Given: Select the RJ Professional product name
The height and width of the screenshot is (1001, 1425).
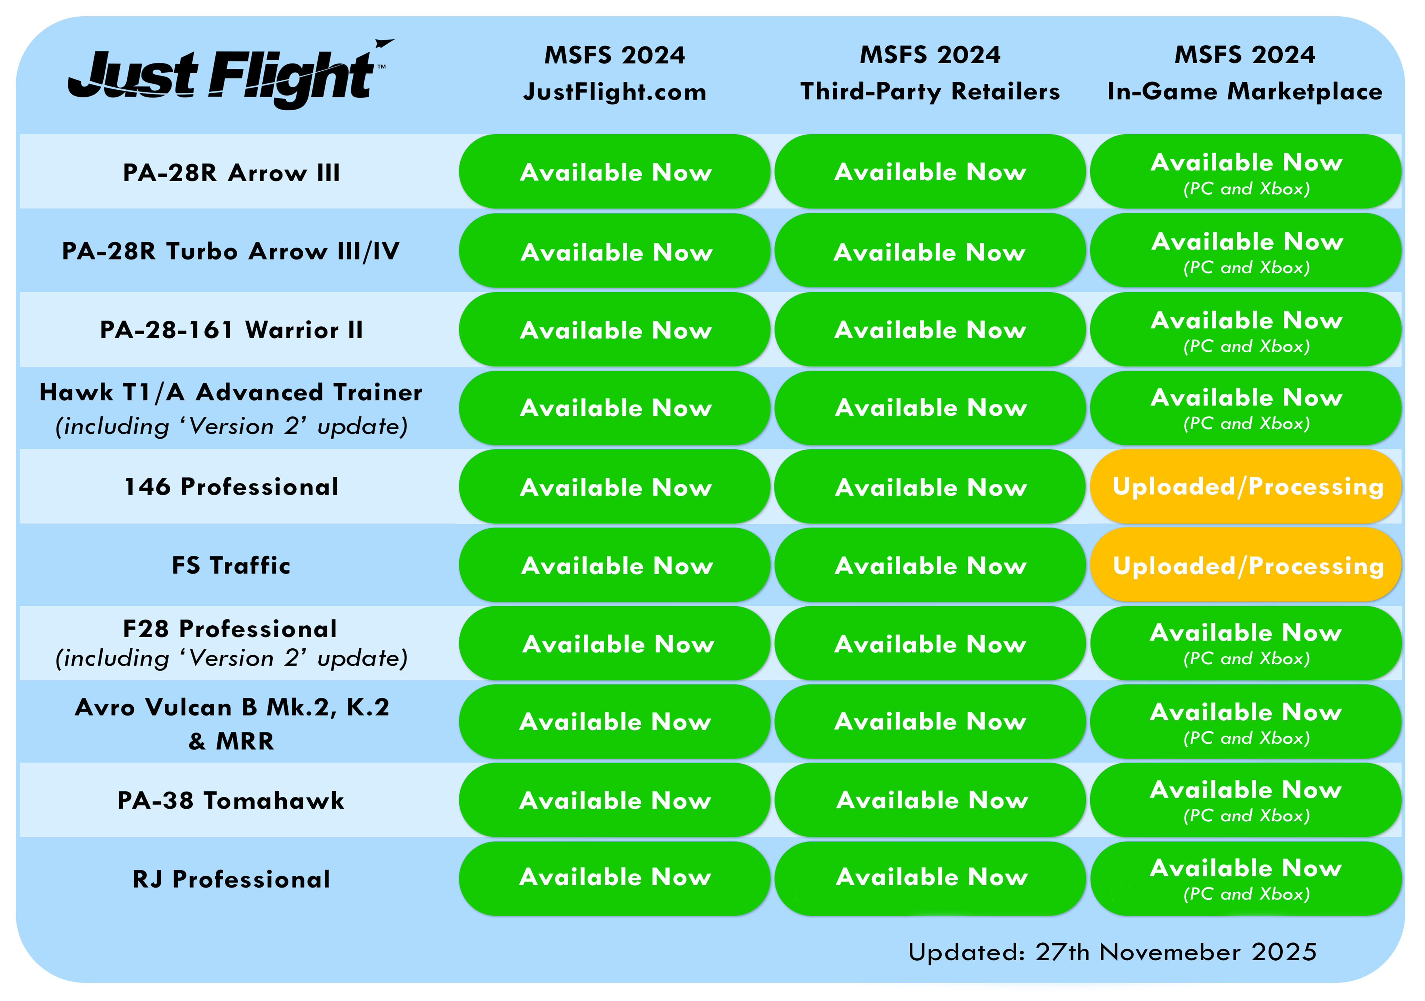Looking at the screenshot, I should click(x=231, y=879).
